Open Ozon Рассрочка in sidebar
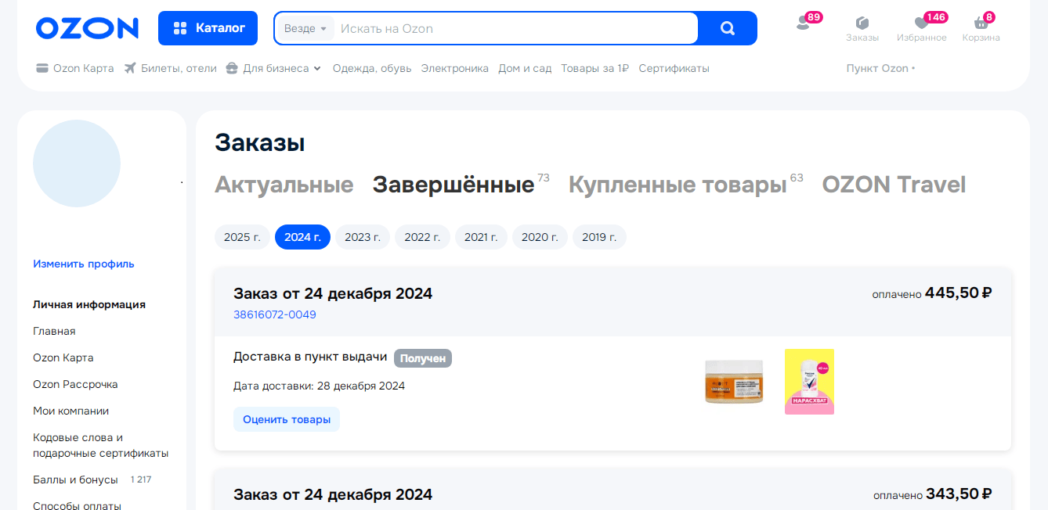This screenshot has width=1048, height=510. coord(75,384)
